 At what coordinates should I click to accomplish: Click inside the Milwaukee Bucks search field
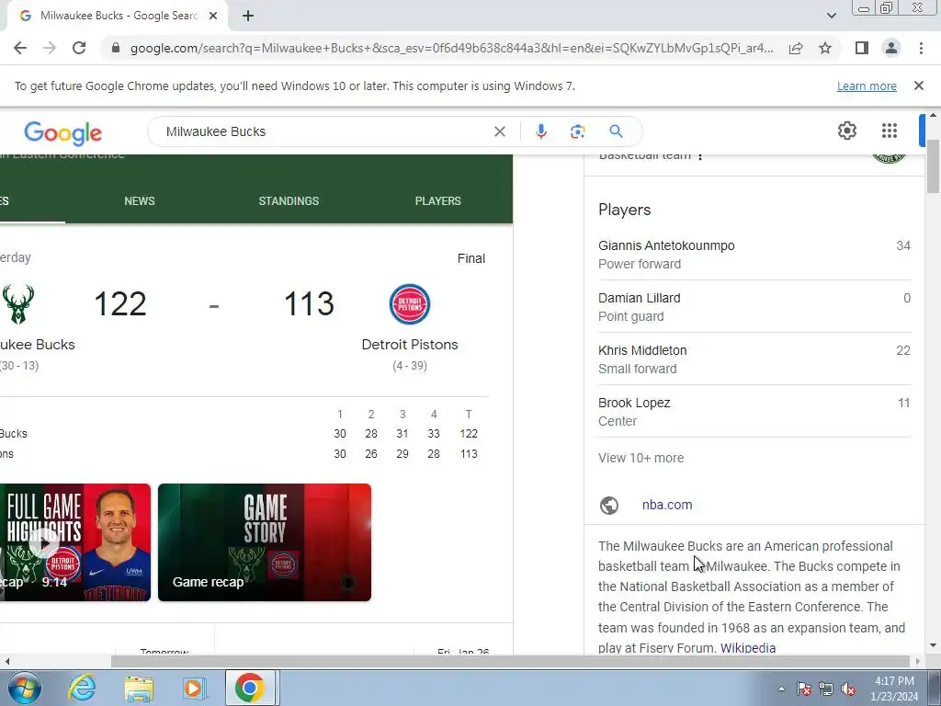pyautogui.click(x=324, y=131)
